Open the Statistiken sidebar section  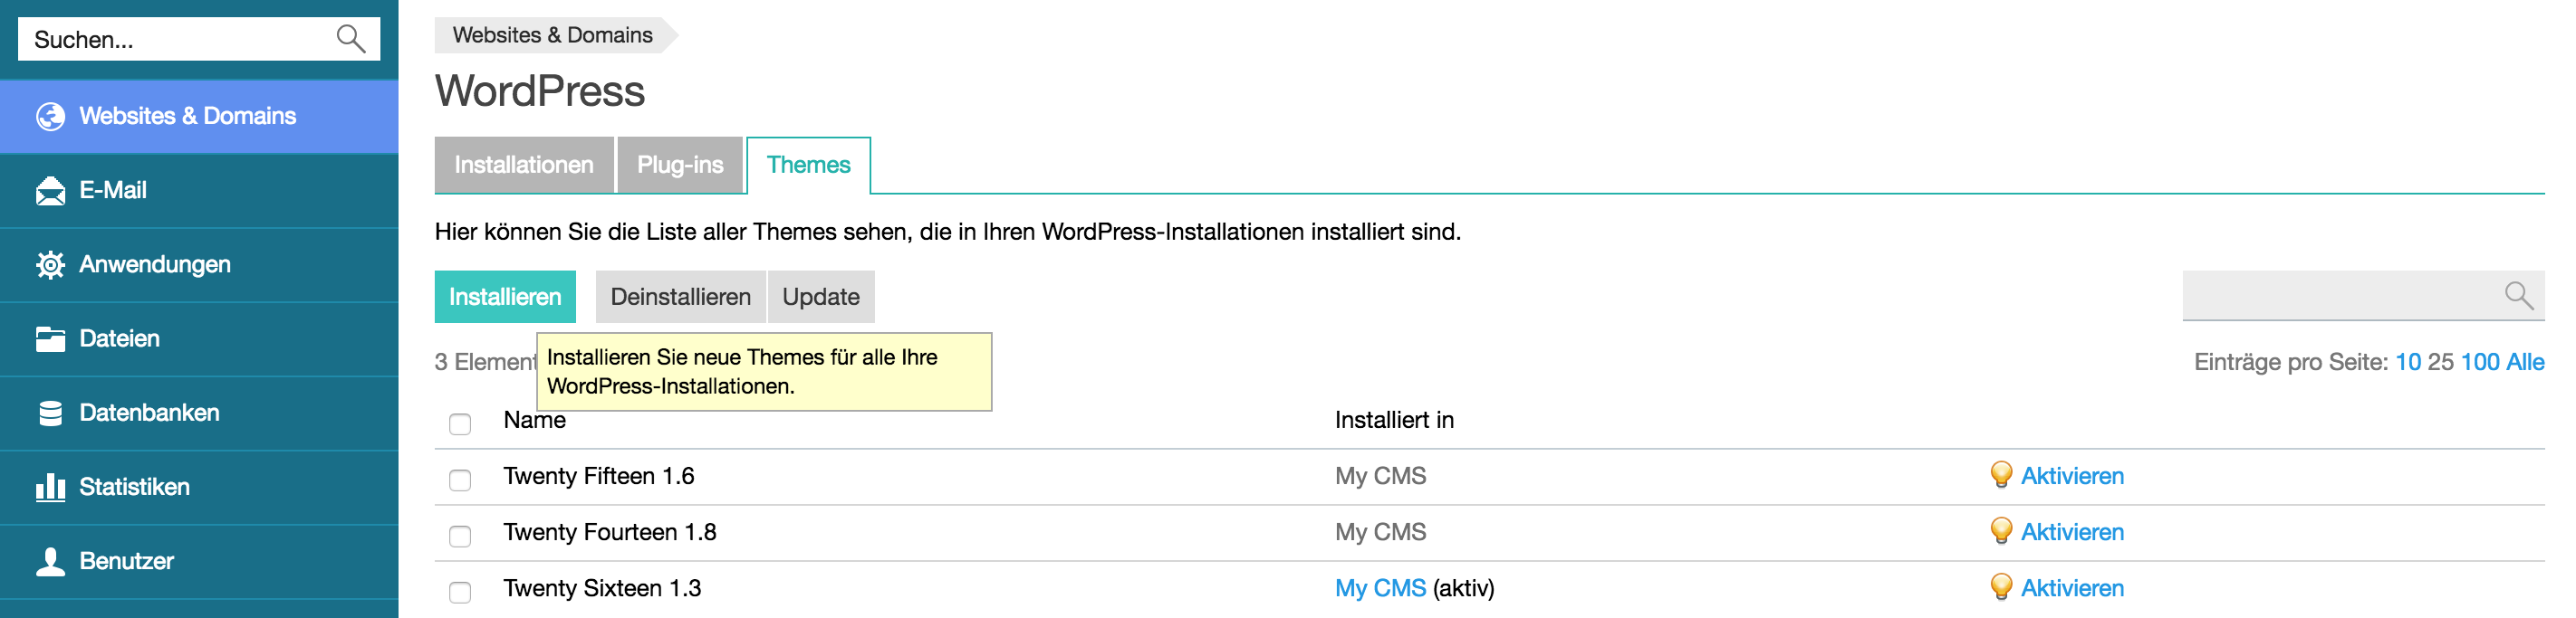199,487
